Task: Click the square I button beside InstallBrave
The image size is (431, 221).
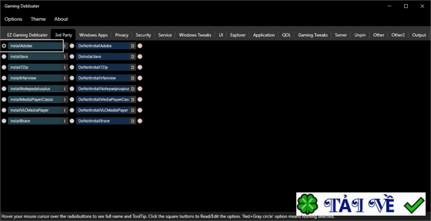Action: pyautogui.click(x=65, y=121)
